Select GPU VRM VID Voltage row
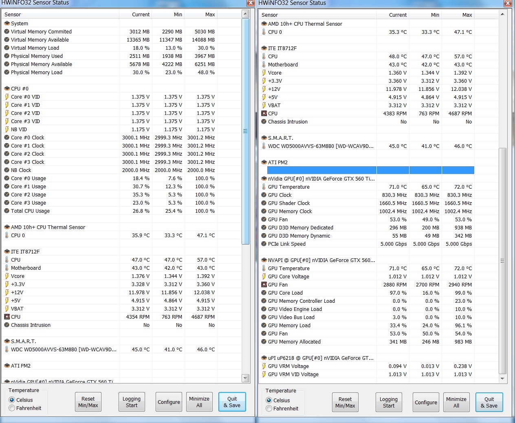Image resolution: width=515 pixels, height=423 pixels. pos(367,375)
